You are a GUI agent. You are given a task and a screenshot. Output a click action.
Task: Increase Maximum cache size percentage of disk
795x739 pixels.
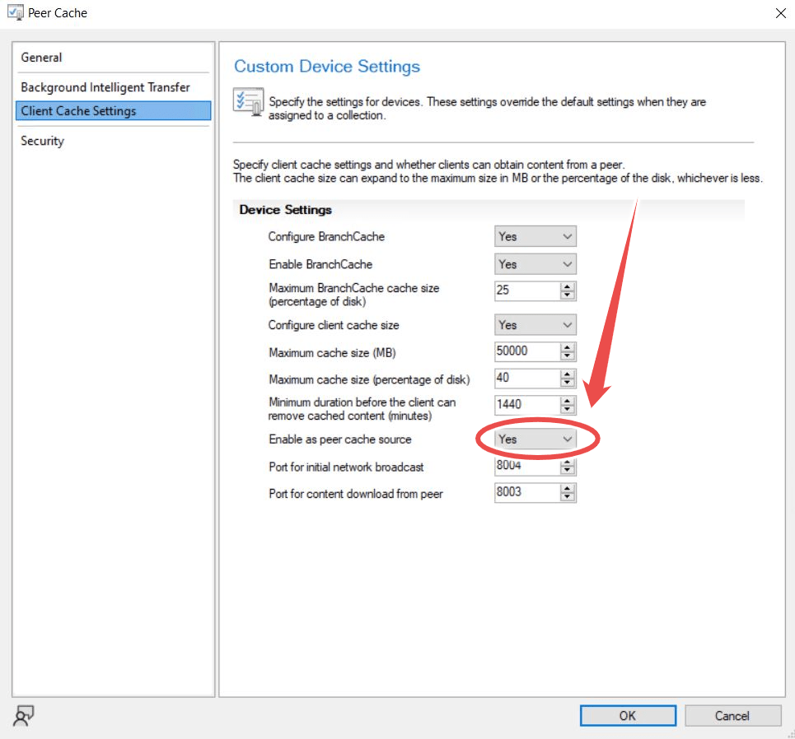pyautogui.click(x=568, y=374)
